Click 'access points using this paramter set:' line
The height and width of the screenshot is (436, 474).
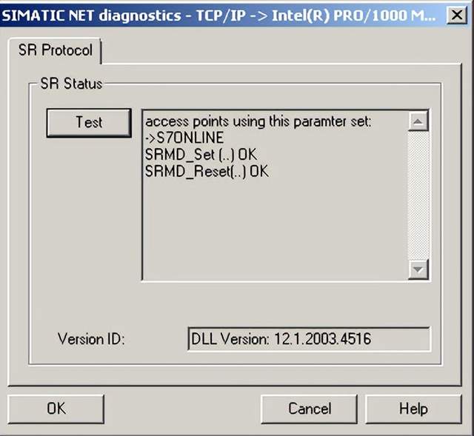click(258, 121)
